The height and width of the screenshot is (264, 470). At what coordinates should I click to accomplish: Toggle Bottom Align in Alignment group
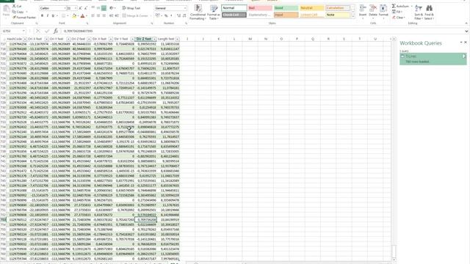pos(104,8)
